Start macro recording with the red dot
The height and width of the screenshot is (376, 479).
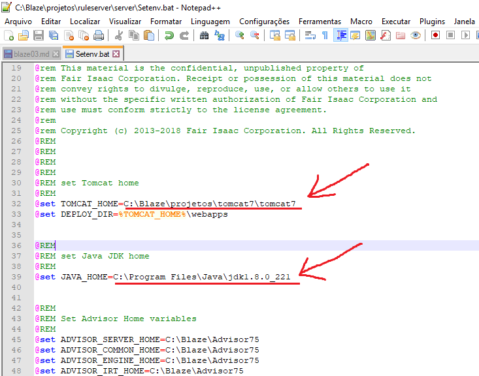tap(435, 35)
